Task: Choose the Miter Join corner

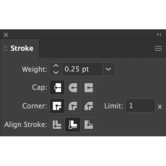Action: (57, 106)
